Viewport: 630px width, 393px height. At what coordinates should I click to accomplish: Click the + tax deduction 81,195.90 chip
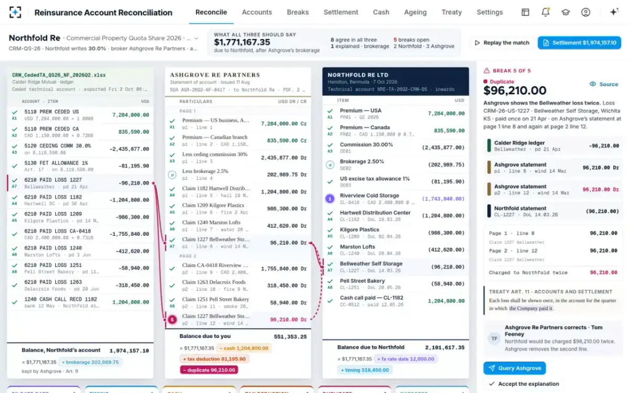[x=214, y=359]
